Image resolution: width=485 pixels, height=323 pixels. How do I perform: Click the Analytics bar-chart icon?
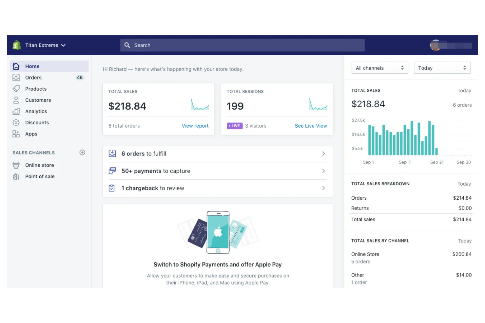click(x=16, y=111)
